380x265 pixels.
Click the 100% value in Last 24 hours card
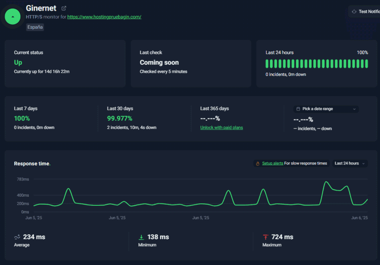point(362,53)
